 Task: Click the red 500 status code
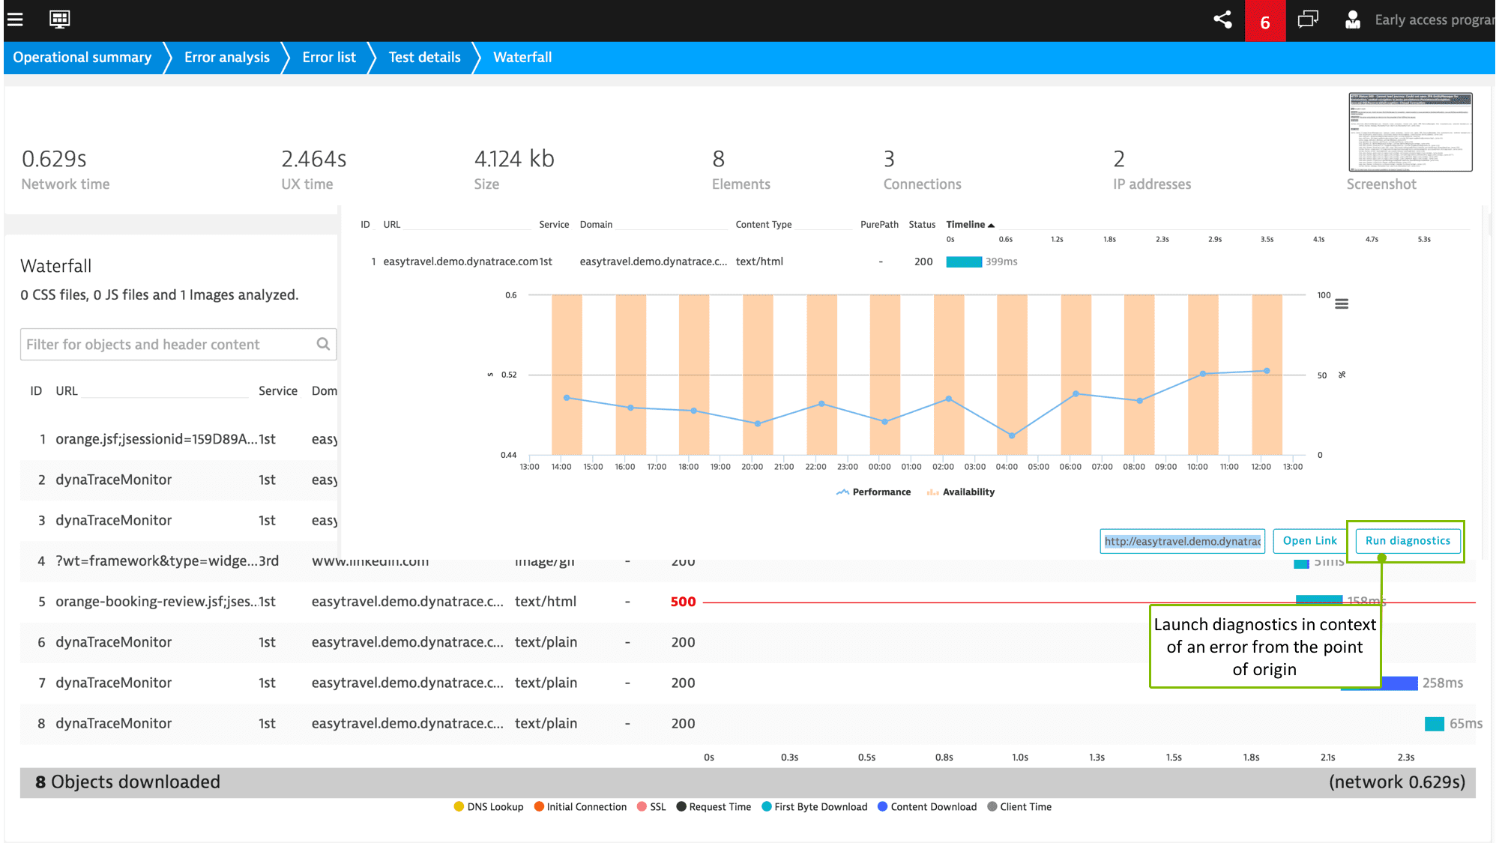pos(683,602)
